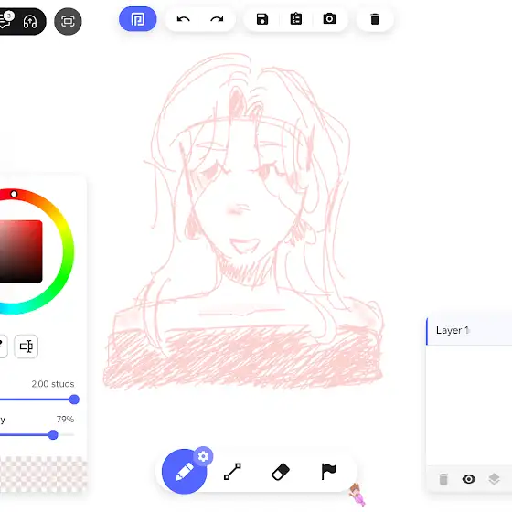Click the headphones upload icon

click(x=30, y=22)
